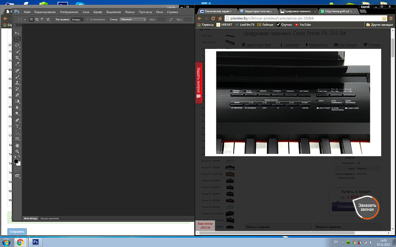Select the Brush tool
Screen dimensions: 396x247
[17, 77]
